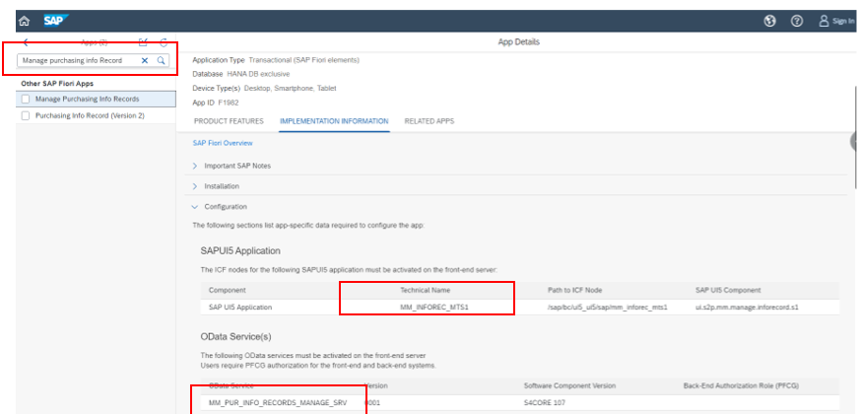
Task: Click the Sign In user icon
Action: (824, 21)
